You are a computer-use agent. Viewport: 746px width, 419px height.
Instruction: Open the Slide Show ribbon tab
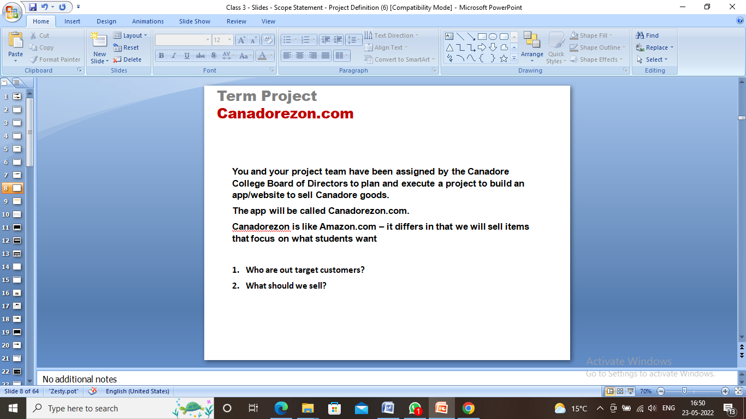(x=194, y=21)
